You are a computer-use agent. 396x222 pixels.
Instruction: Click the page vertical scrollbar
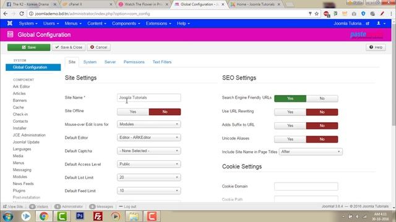click(394, 75)
